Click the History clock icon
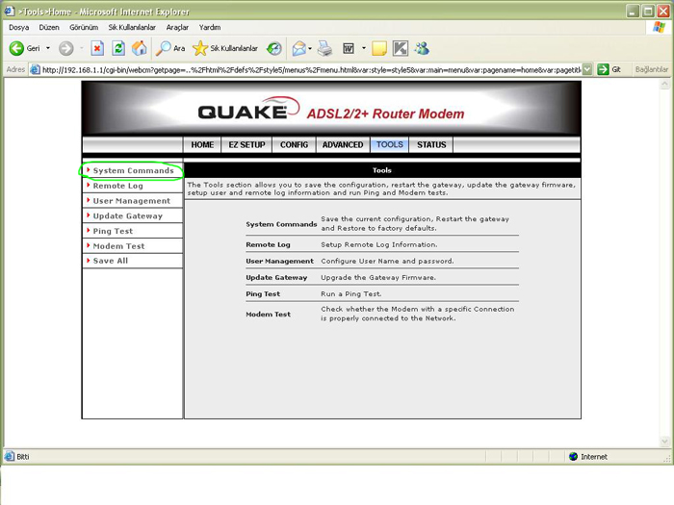 [x=273, y=48]
